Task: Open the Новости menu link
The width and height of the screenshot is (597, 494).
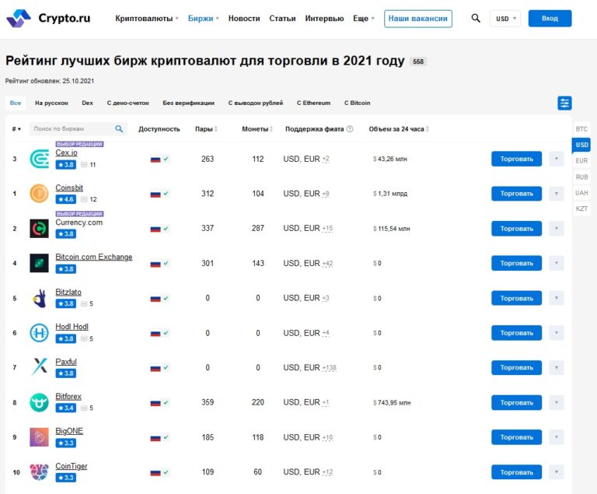Action: (x=244, y=19)
